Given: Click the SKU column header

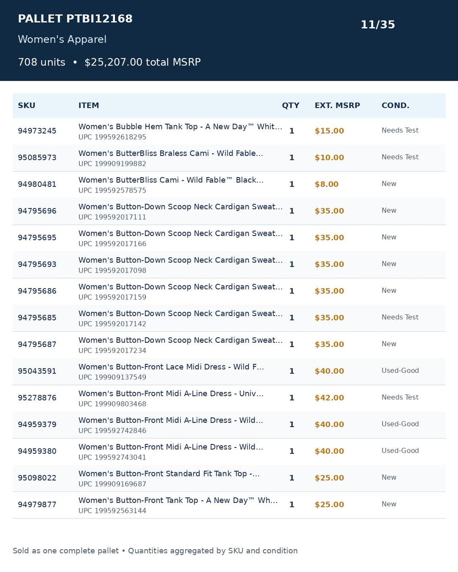Looking at the screenshot, I should tap(27, 106).
